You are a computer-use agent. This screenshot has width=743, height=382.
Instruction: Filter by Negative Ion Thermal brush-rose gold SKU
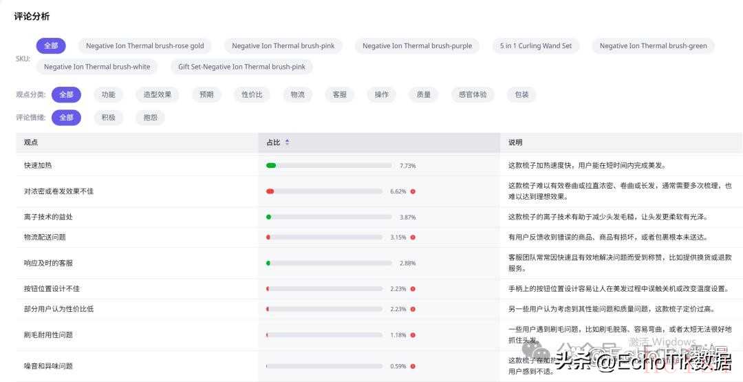click(x=144, y=46)
